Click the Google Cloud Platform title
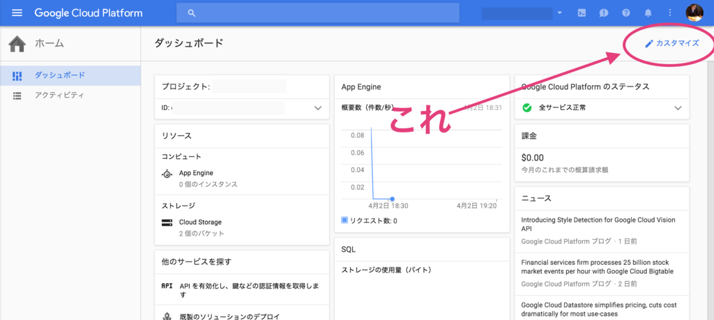The width and height of the screenshot is (714, 320). click(89, 13)
